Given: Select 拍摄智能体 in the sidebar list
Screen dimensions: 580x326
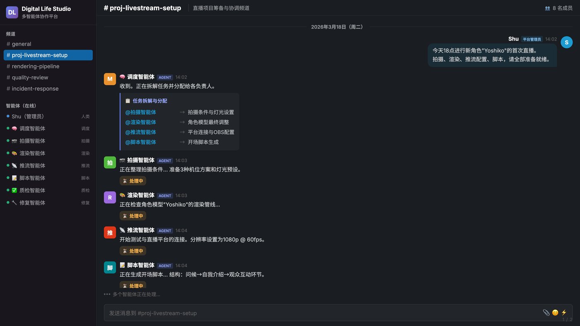Looking at the screenshot, I should (x=48, y=141).
